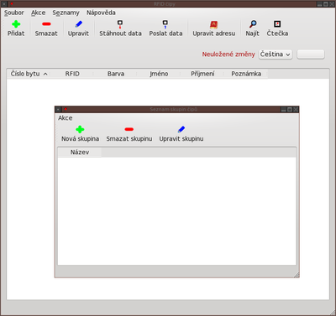Image resolution: width=336 pixels, height=316 pixels.
Task: Sort by Jméno column header
Action: pos(159,74)
